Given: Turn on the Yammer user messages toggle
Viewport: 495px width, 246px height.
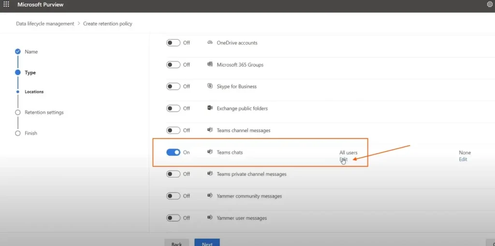Looking at the screenshot, I should 173,218.
